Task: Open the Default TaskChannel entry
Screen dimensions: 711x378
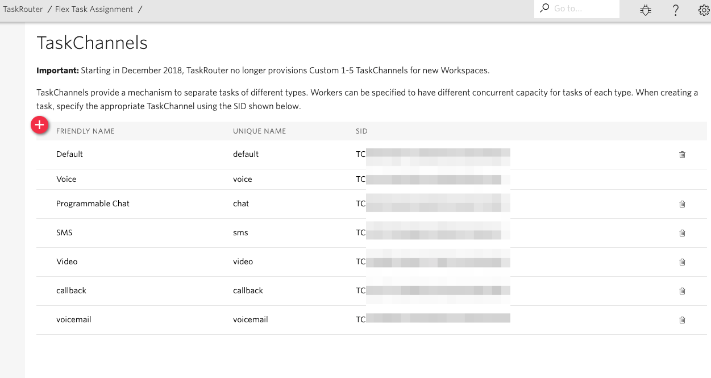Action: pos(69,154)
